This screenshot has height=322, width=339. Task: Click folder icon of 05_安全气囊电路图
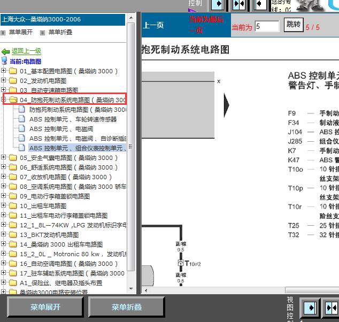pyautogui.click(x=13, y=157)
